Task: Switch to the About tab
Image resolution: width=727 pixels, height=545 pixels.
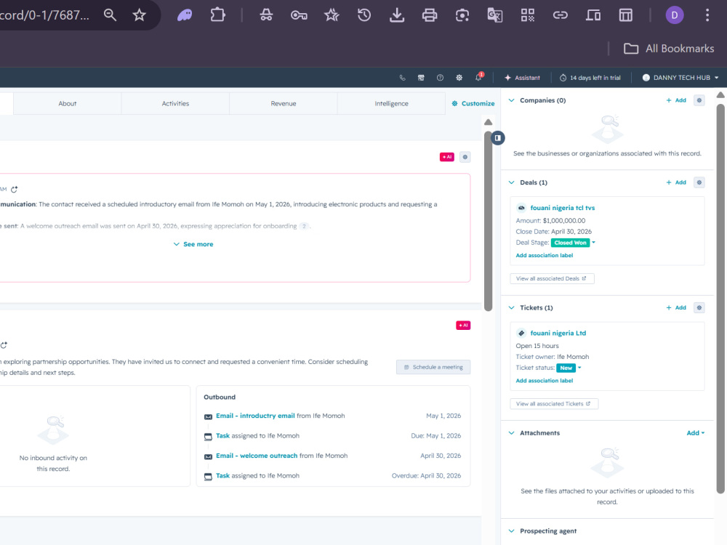Action: [67, 103]
